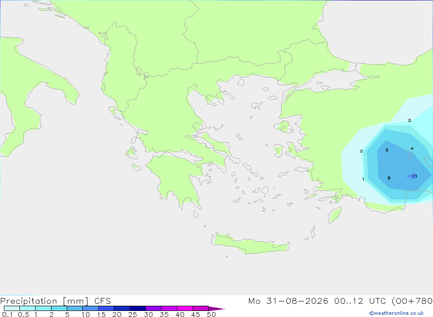Viewport: 433px width, 317px height.
Task: Select the "UTC" label in the footer
Action: 378,301
